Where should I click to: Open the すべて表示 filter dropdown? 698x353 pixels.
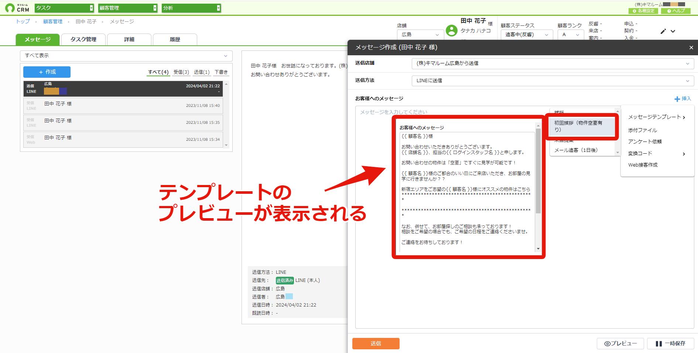coord(126,56)
